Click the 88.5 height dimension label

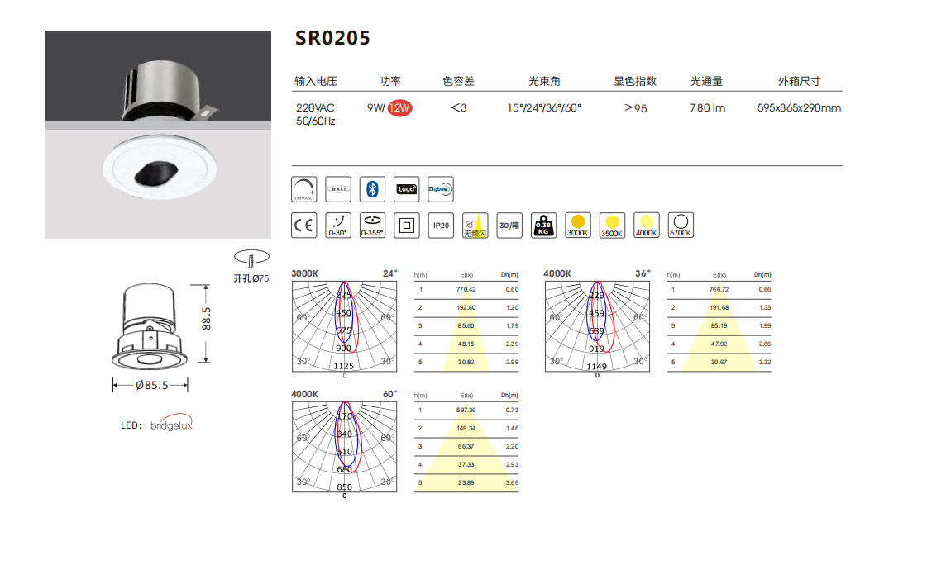(x=207, y=319)
